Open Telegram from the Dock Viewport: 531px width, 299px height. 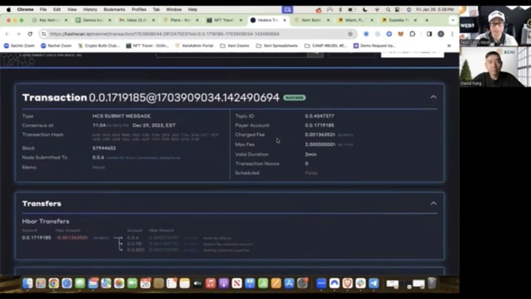pos(373,283)
